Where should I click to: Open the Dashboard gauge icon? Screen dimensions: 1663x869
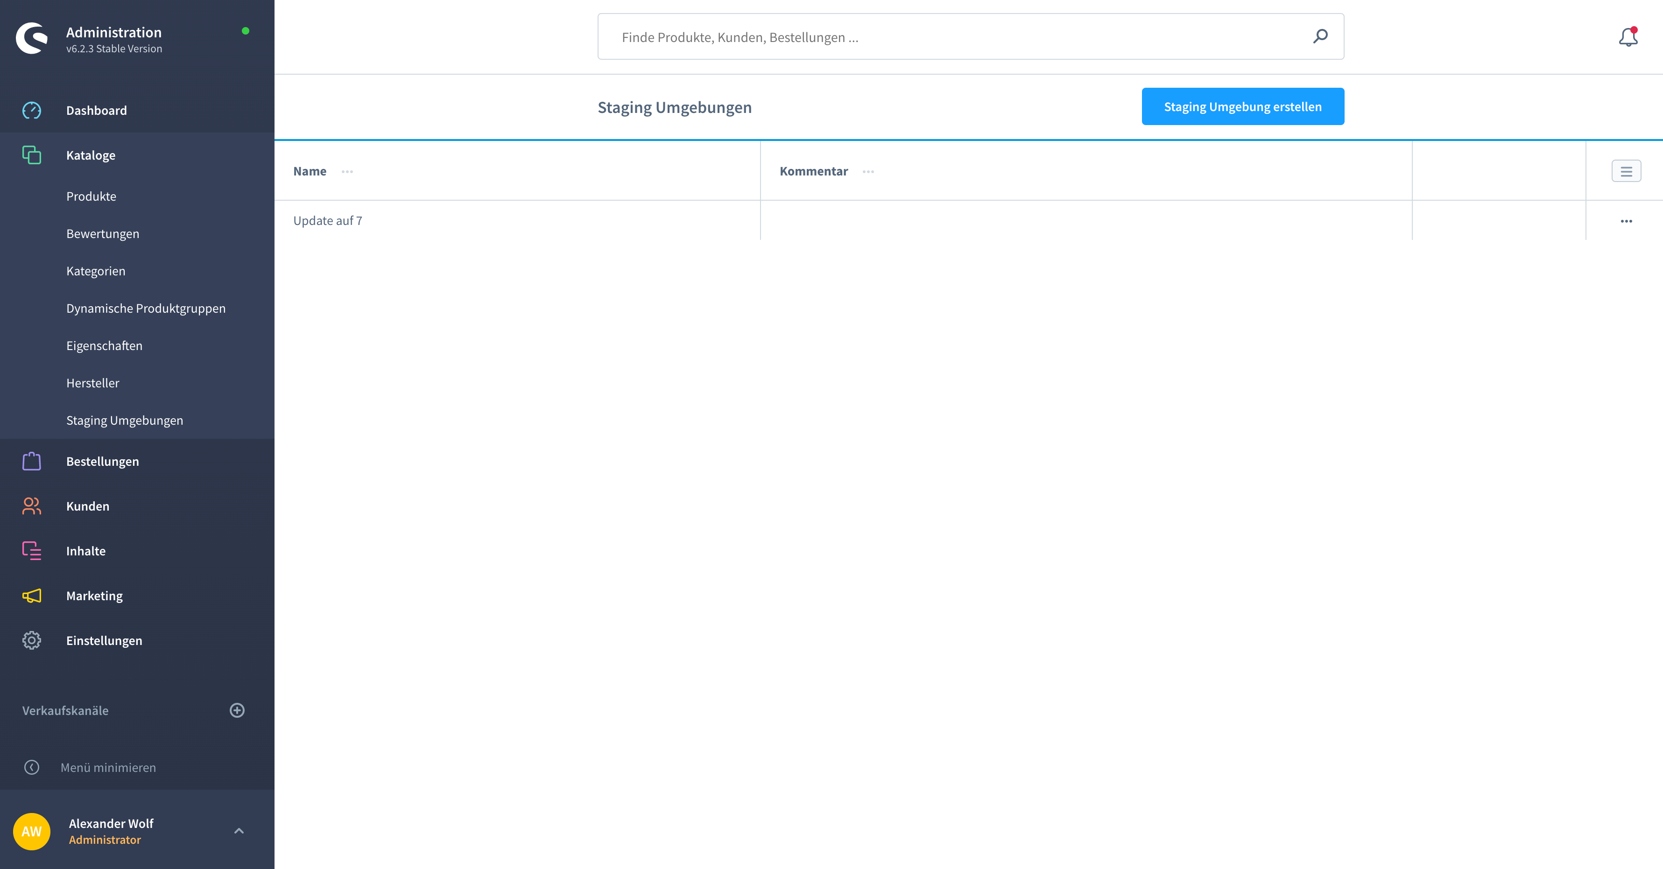(32, 110)
